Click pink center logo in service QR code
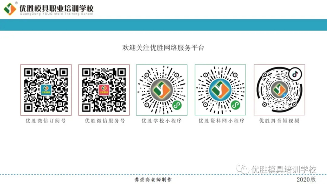The image size is (327, 184). point(104,90)
